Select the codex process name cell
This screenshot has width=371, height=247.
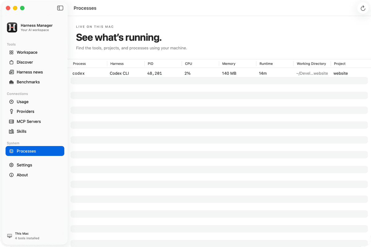point(79,73)
